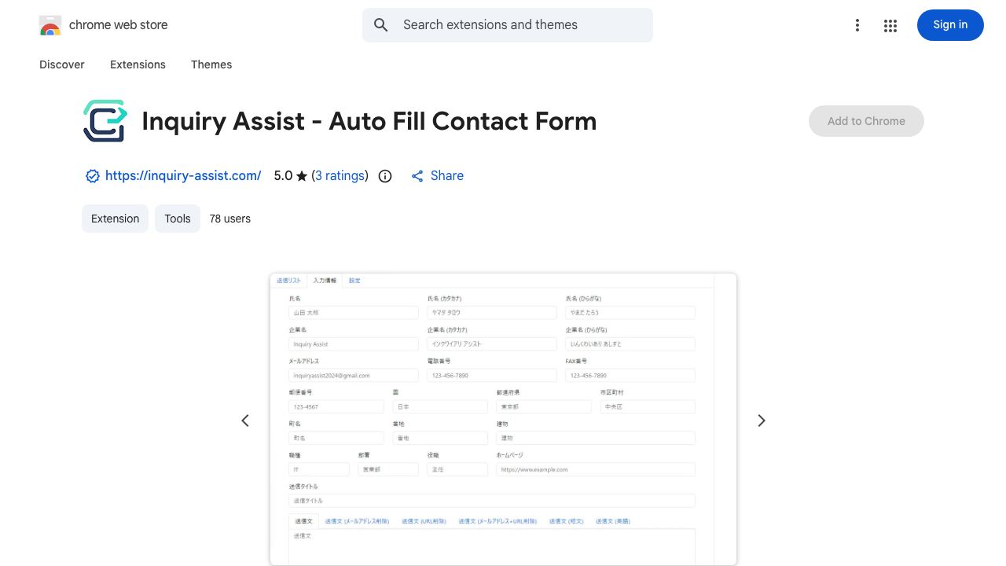Image resolution: width=1006 pixels, height=566 pixels.
Task: Click the verified publisher badge icon
Action: [93, 176]
